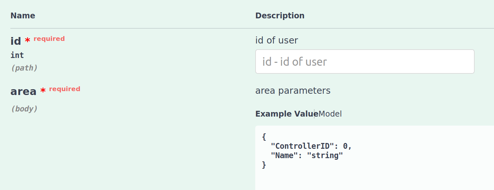494x190 pixels.
Task: Click the Description column header
Action: pyautogui.click(x=280, y=15)
